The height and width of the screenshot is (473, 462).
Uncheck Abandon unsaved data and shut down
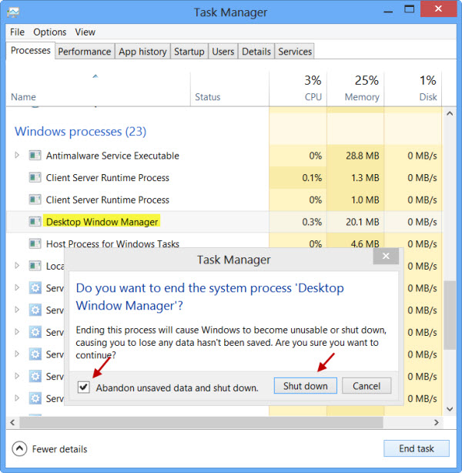pos(83,387)
